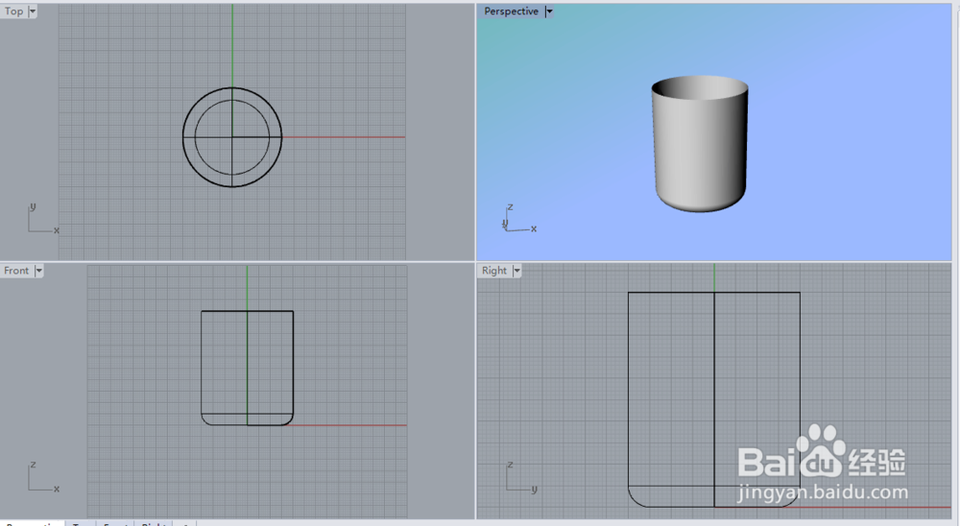
Task: Select the shaded cup in Perspective view
Action: pyautogui.click(x=700, y=144)
